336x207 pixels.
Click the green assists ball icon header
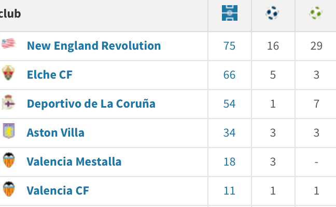(x=316, y=13)
